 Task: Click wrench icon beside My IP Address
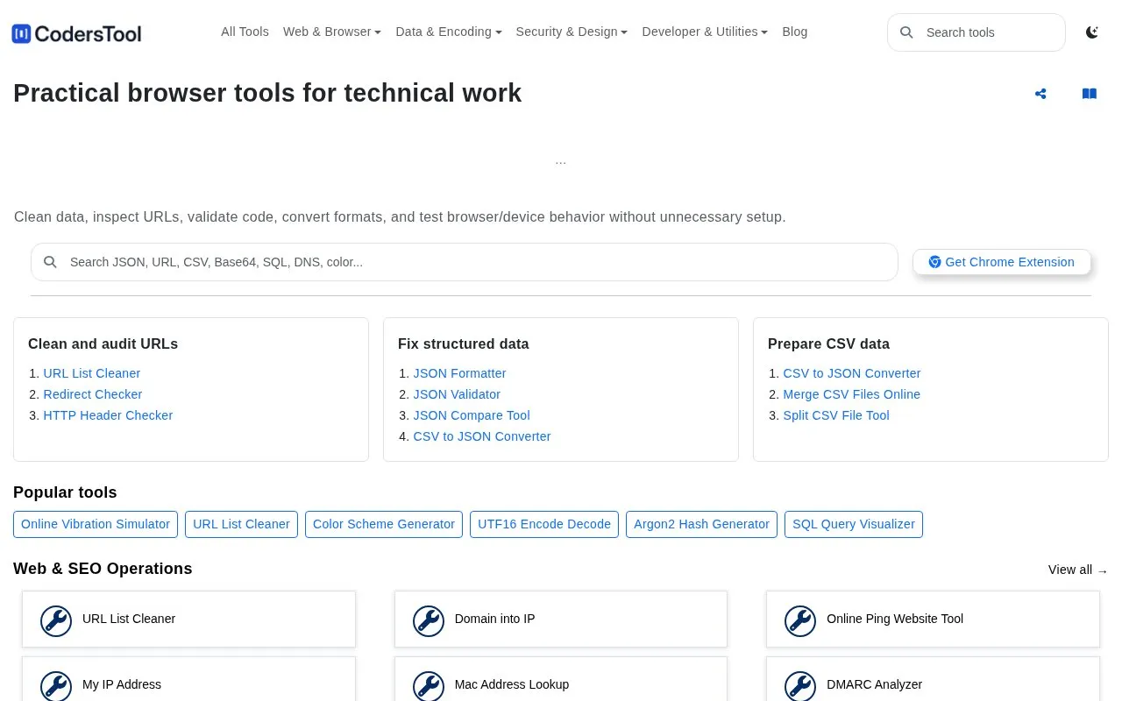56,686
